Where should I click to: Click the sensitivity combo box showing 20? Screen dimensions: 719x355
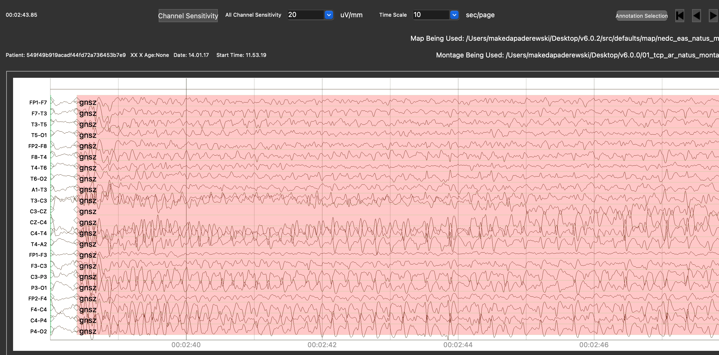305,15
